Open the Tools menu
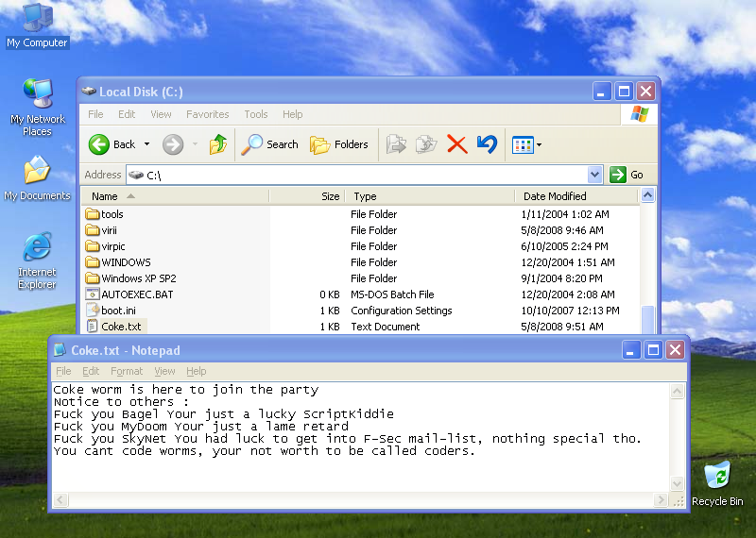This screenshot has width=756, height=538. click(x=255, y=114)
